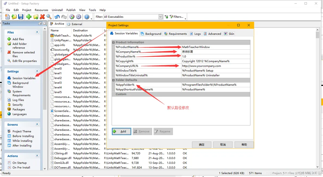Screen dimensions: 323x177
Task: Click the first gear Build icon
Action: point(72,17)
